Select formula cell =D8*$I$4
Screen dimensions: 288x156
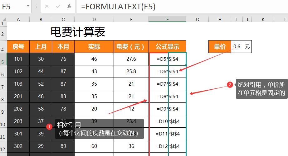pyautogui.click(x=167, y=96)
